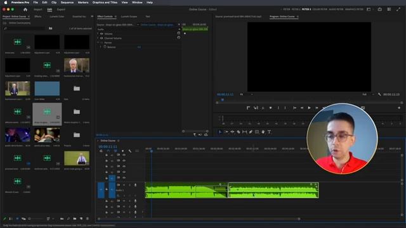Viewport: 406px width, 228px height.
Task: Toggle the Balance animation stopwatch
Action: click(x=105, y=47)
